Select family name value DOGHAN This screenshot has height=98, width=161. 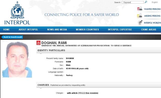70,58
